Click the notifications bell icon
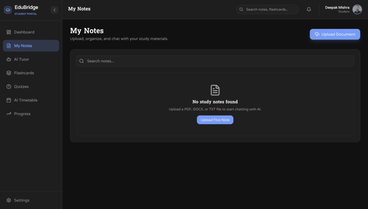Screen dimensions: 368x209 [309, 10]
